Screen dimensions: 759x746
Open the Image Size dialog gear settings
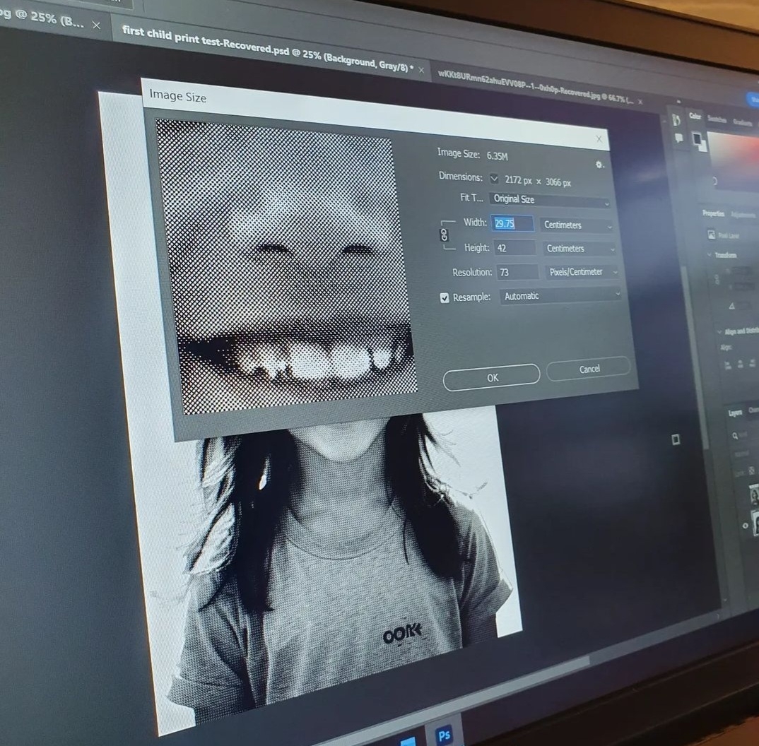pyautogui.click(x=599, y=165)
